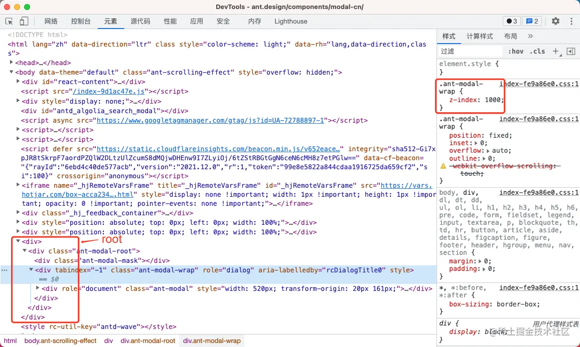Open the DevTools three-dot more menu
Viewport: 580px width, 347px height.
(x=571, y=22)
